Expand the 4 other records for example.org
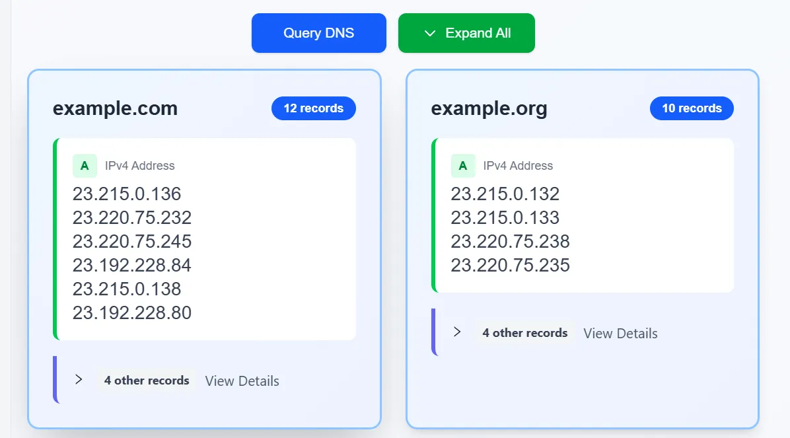The width and height of the screenshot is (790, 438). (x=524, y=333)
